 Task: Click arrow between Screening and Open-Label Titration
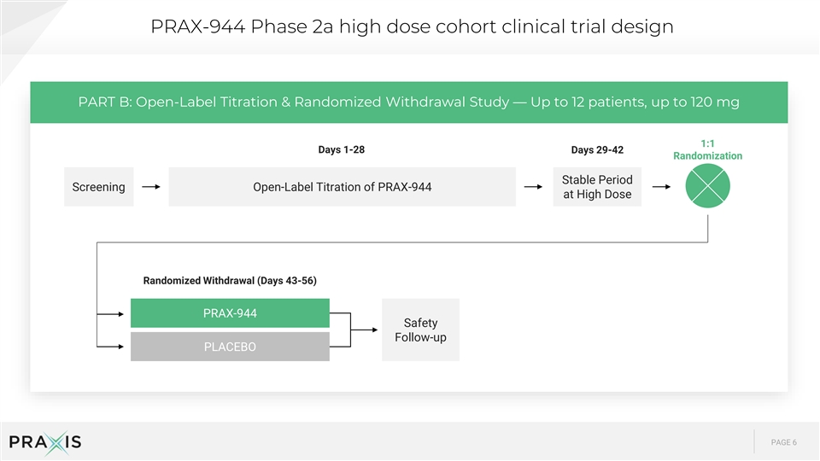pyautogui.click(x=151, y=187)
